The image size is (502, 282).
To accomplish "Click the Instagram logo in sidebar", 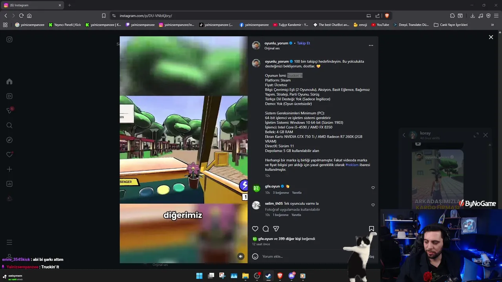I will (9, 39).
